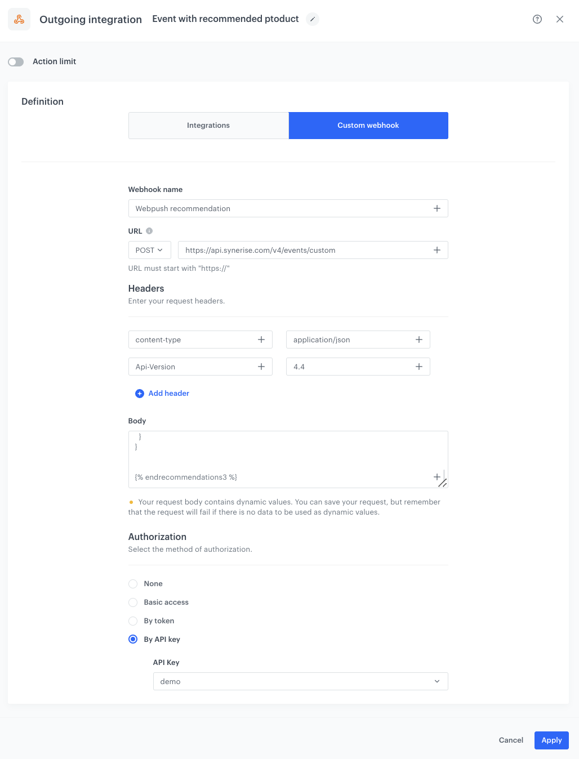Click the plus icon in the Body field
Viewport: 579px width, 759px height.
coord(437,477)
